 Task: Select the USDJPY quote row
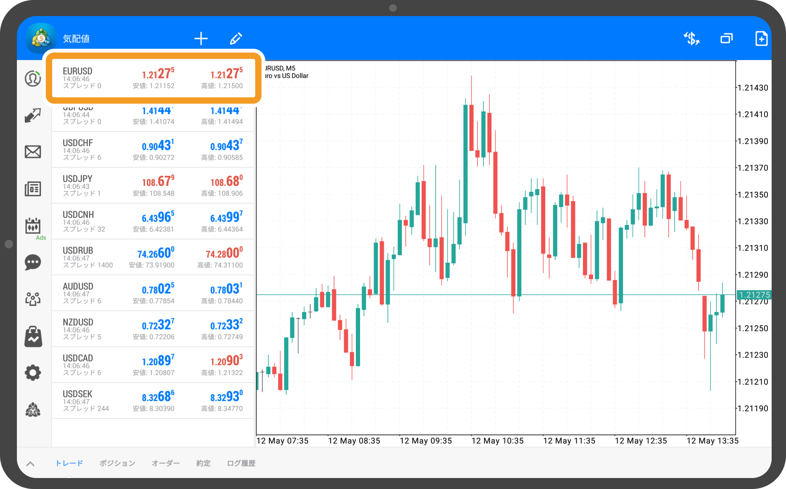[x=153, y=185]
